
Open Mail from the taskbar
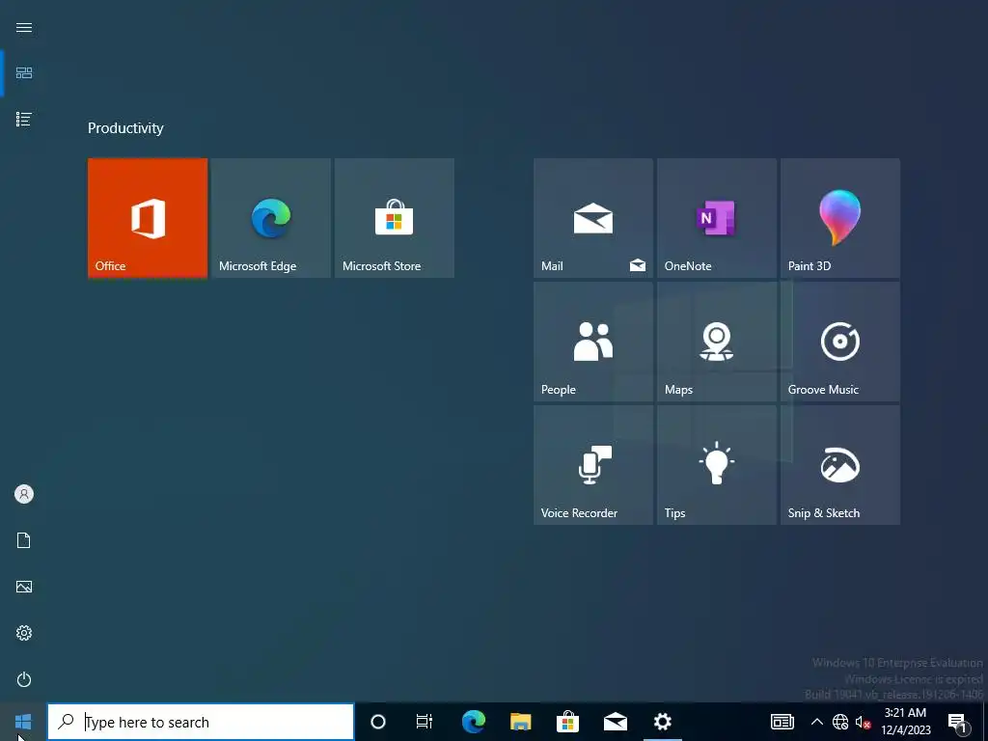(x=615, y=722)
